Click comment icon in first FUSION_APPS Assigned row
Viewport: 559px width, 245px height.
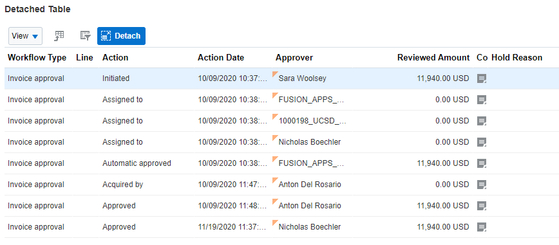[x=482, y=100]
